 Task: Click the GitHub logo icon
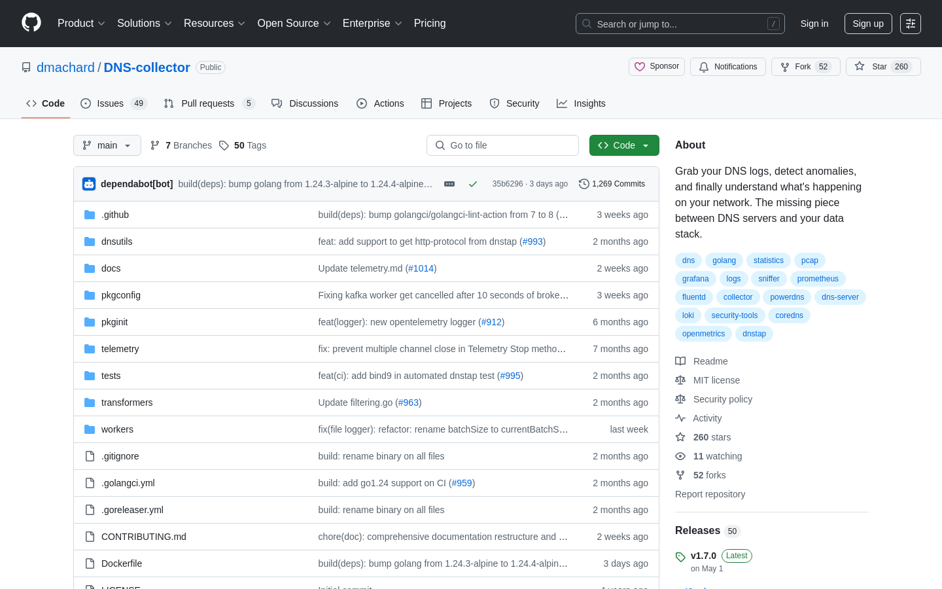click(x=31, y=23)
